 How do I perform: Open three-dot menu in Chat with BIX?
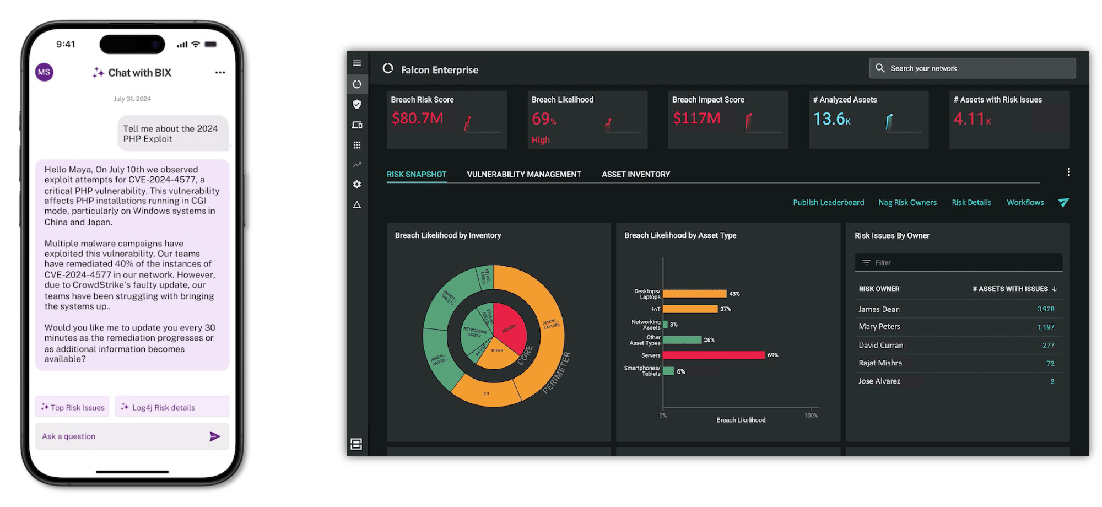[x=220, y=72]
